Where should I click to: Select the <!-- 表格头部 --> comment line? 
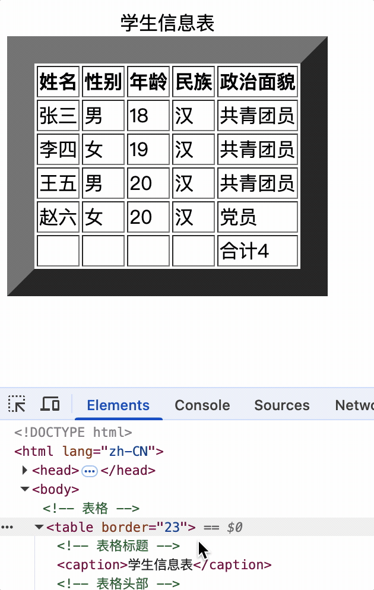[119, 583]
